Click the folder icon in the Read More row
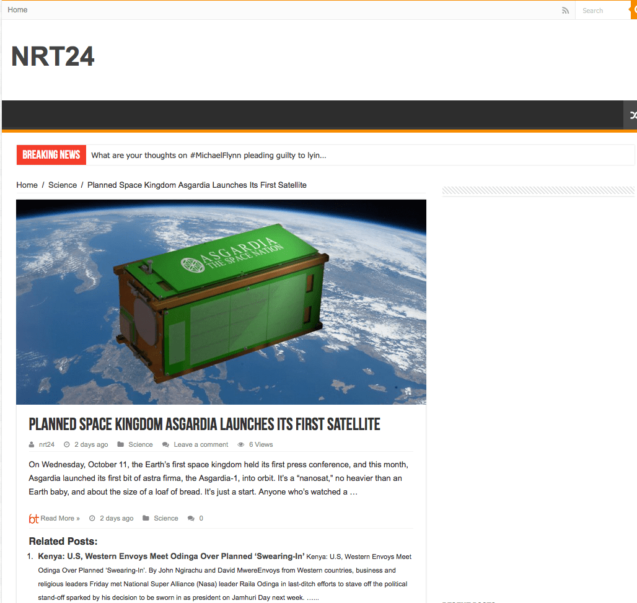637x603 pixels. [x=146, y=518]
